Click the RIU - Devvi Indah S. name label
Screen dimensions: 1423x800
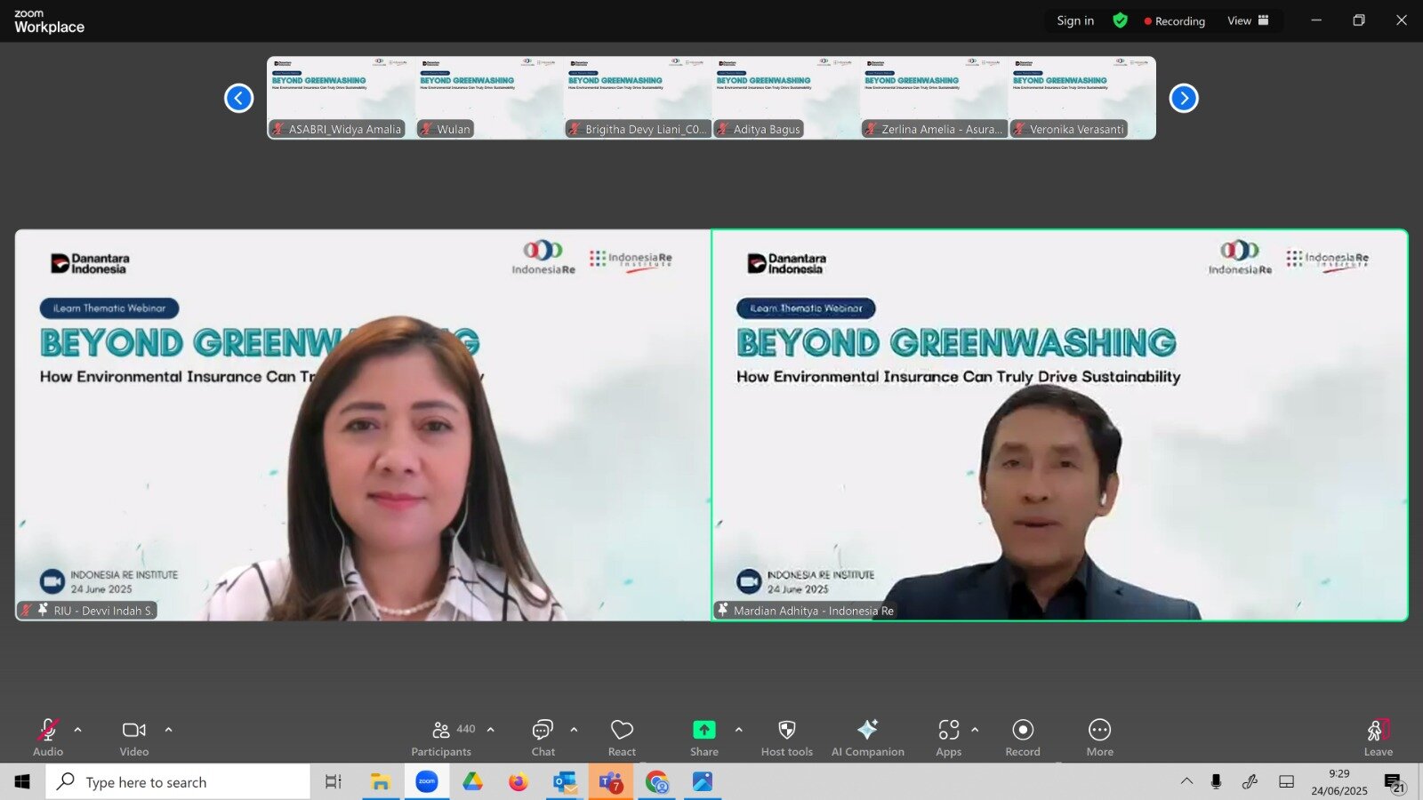tap(87, 611)
